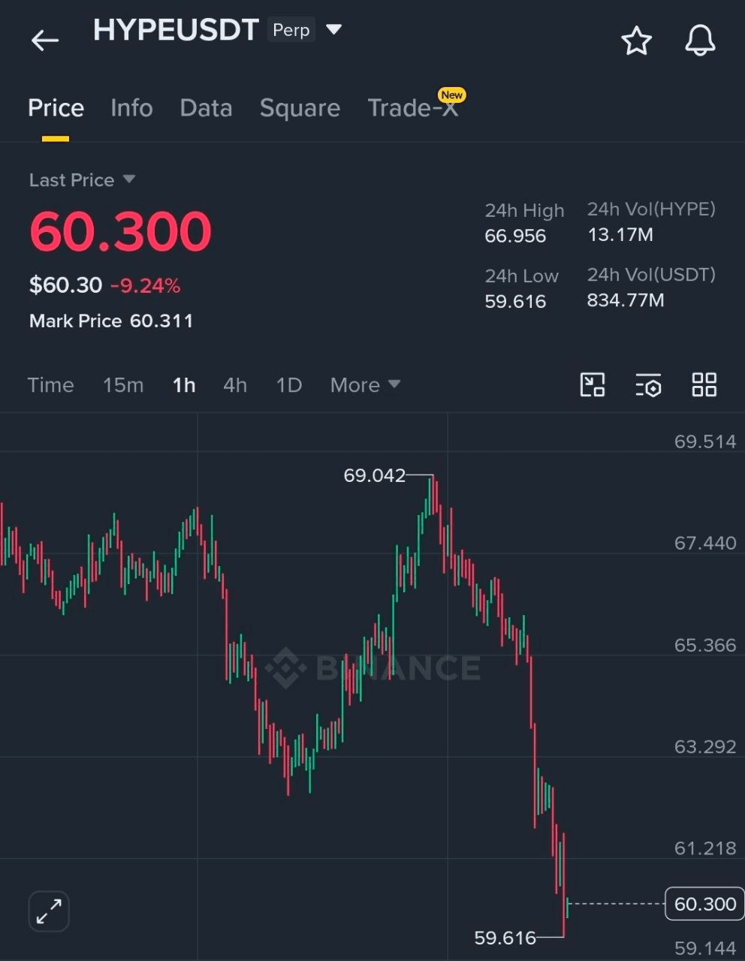
Task: Select the 4h chart interval
Action: coord(235,385)
